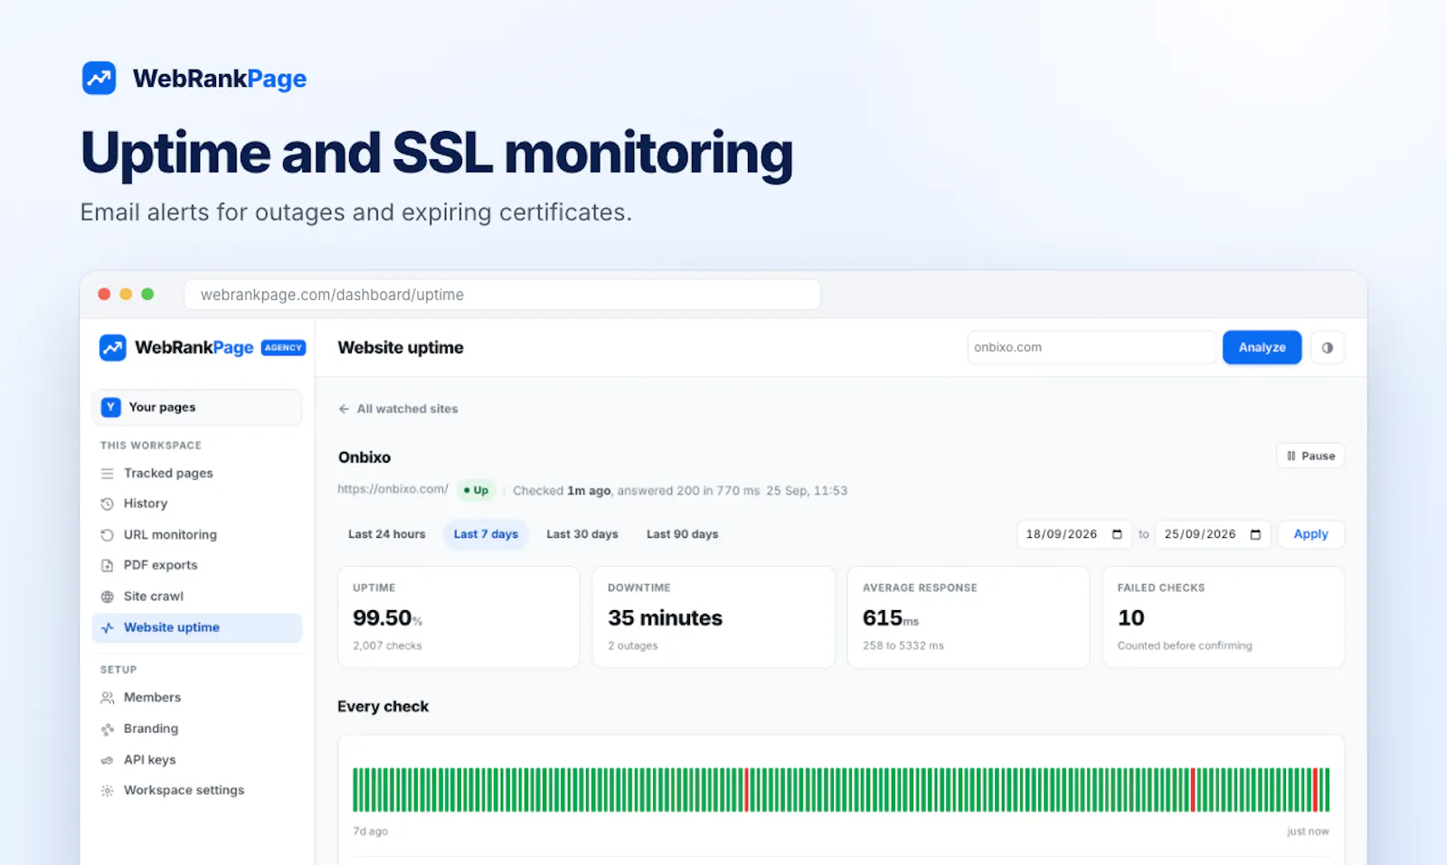Open calendar picker for 25/09/2026 end date

click(1255, 534)
